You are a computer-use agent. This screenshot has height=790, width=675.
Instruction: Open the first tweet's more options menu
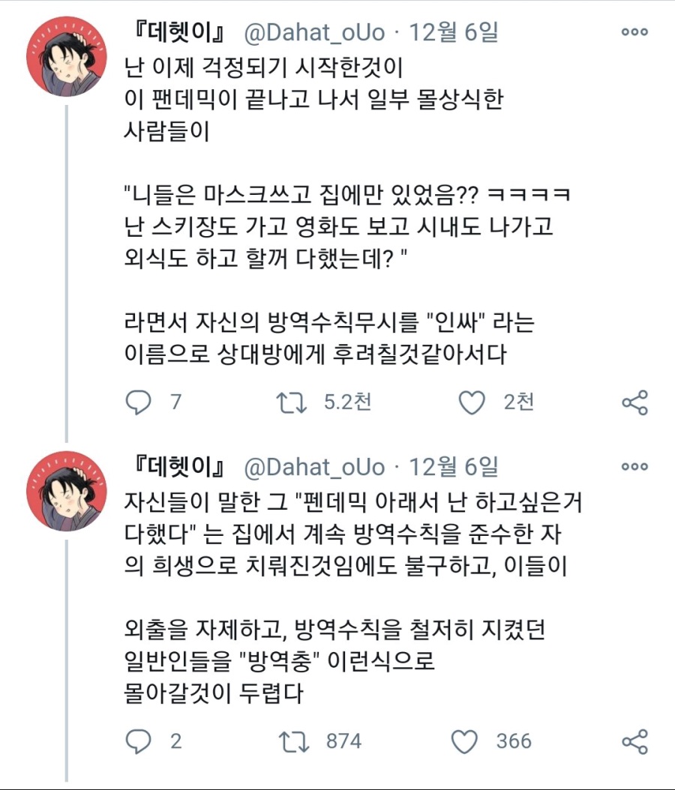pyautogui.click(x=634, y=32)
